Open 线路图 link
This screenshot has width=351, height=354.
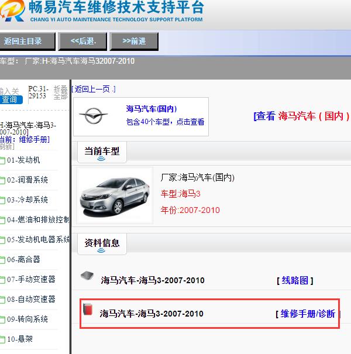[x=295, y=281]
